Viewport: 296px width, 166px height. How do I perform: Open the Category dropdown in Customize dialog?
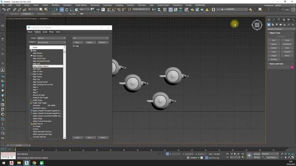(x=51, y=42)
